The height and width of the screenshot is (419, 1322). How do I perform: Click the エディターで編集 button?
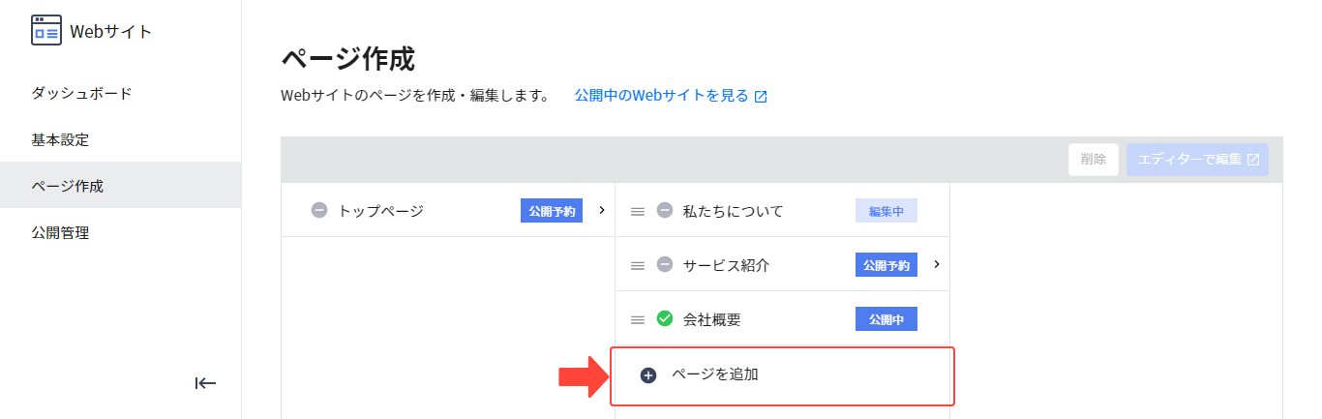[1197, 160]
